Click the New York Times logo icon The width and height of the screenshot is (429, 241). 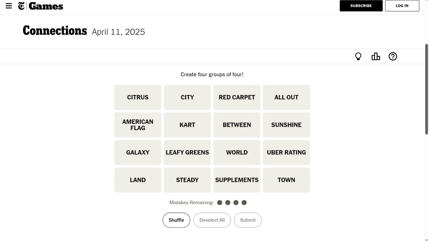tap(21, 6)
